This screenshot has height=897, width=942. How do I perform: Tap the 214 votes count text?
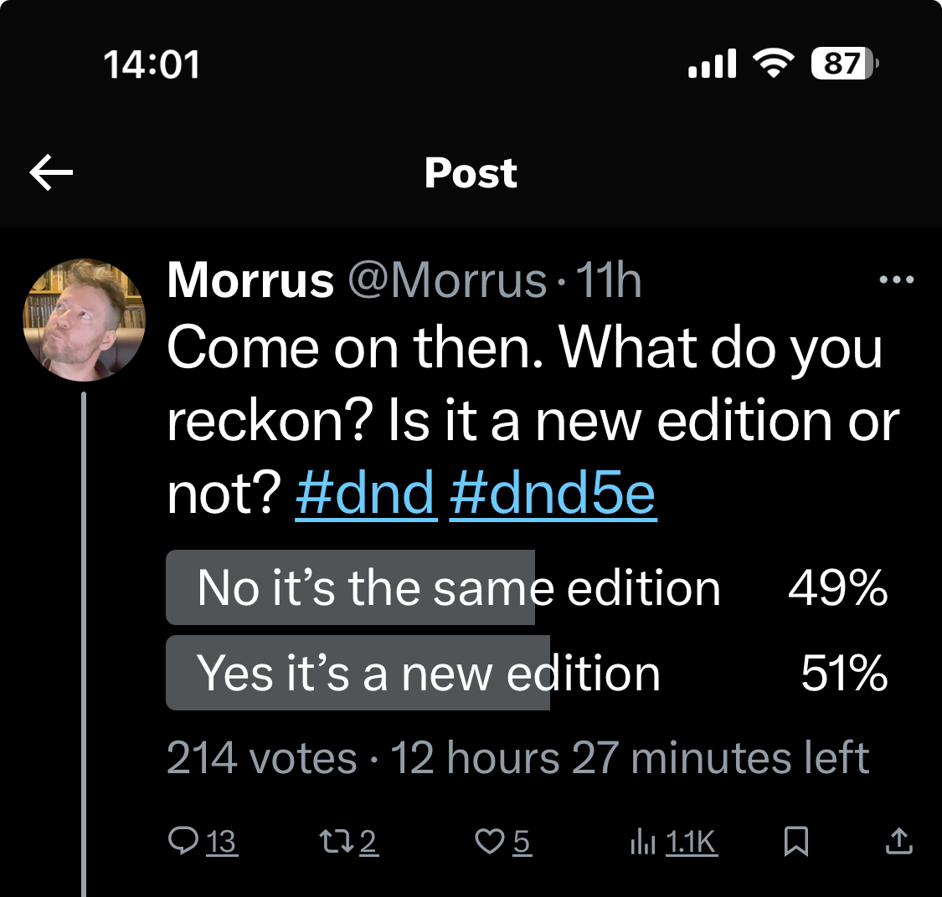[x=261, y=758]
